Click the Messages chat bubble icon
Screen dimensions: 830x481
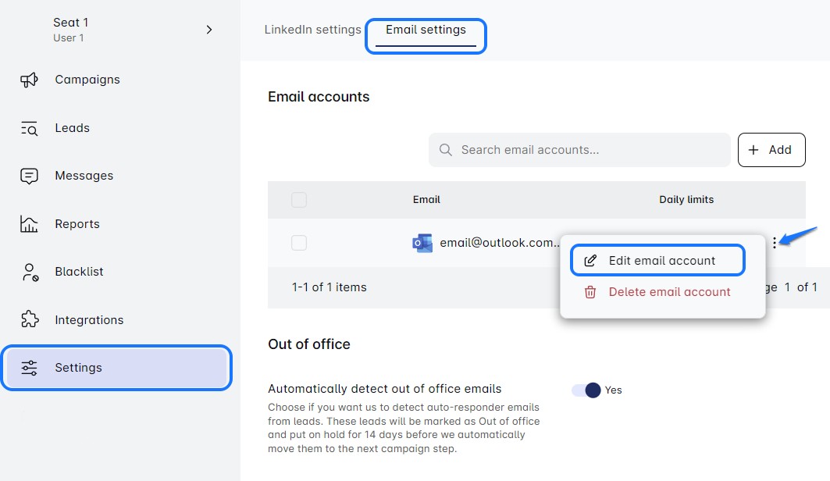29,176
